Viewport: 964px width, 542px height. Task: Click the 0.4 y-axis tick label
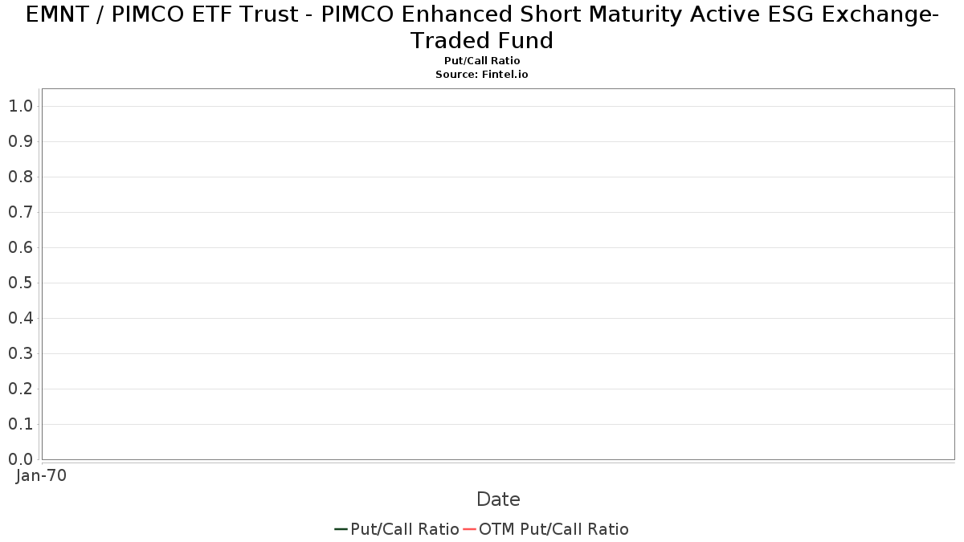coord(20,318)
